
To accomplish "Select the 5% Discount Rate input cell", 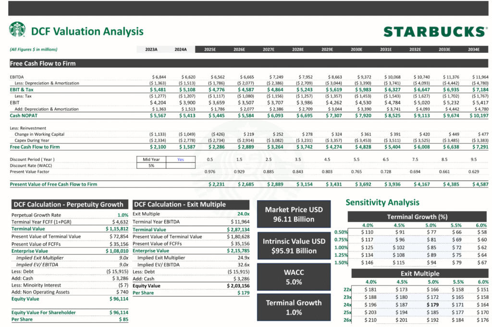I will click(151, 165).
